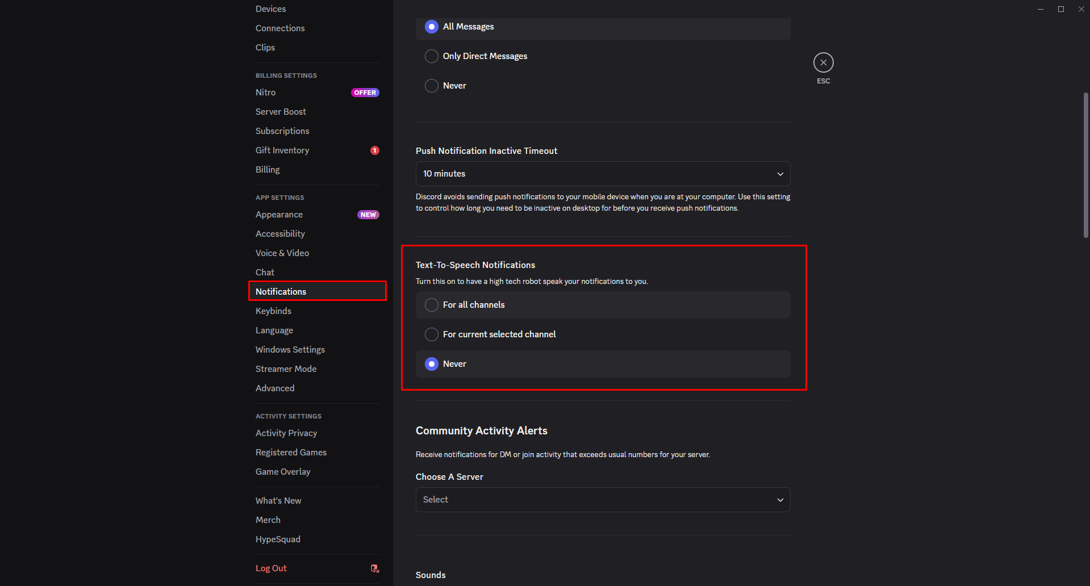This screenshot has height=586, width=1090.
Task: Open the HypeSquad page
Action: [x=278, y=539]
